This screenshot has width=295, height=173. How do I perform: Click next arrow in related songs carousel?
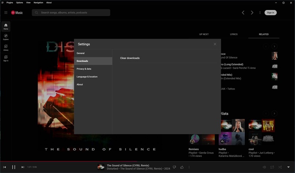coord(275,46)
